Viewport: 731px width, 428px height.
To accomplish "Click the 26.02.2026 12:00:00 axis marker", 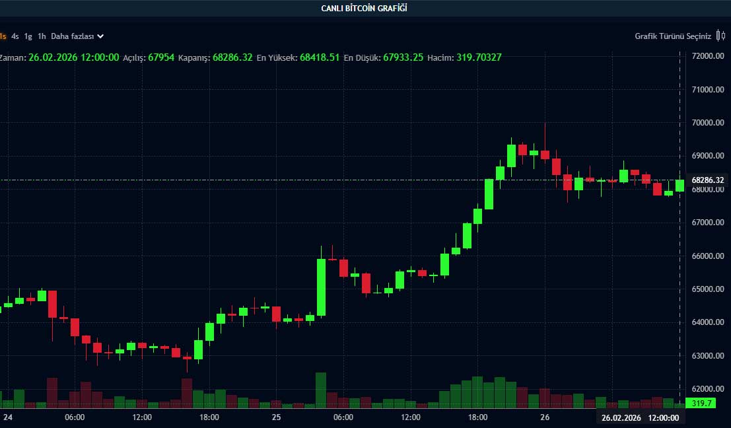I will pyautogui.click(x=641, y=417).
